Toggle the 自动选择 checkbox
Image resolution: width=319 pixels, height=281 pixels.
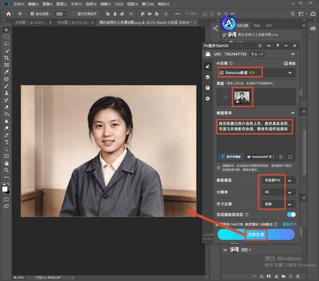click(x=32, y=14)
